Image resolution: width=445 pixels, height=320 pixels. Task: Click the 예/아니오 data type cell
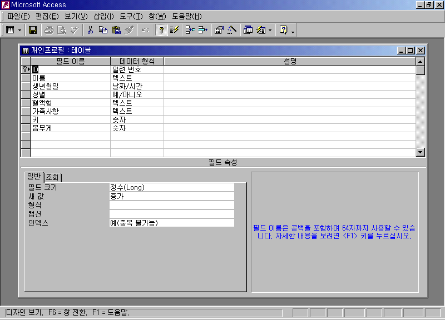click(x=137, y=94)
